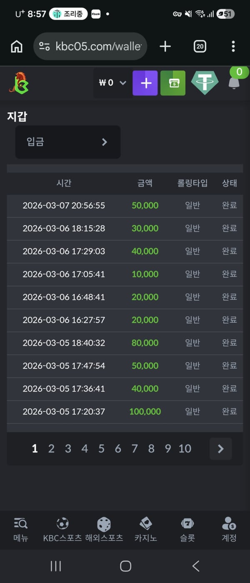Open the notification bell
The image size is (250, 583).
pyautogui.click(x=234, y=82)
